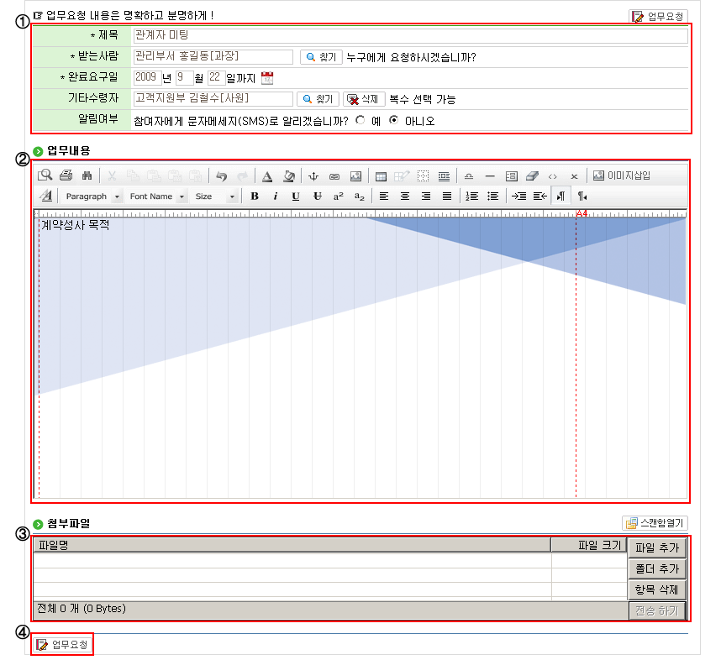The height and width of the screenshot is (660, 721).
Task: Click the binoculars find icon
Action: click(86, 176)
